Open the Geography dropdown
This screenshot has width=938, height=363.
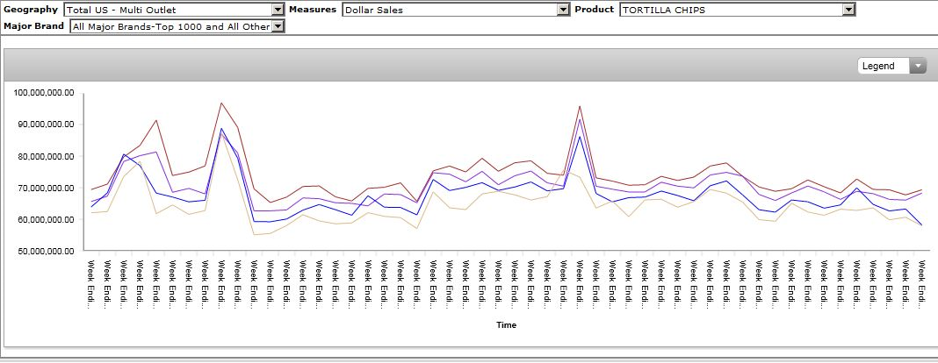[167, 10]
